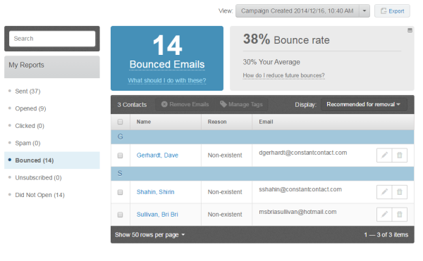Click the 1 — 3 of 3 items text

coord(386,235)
